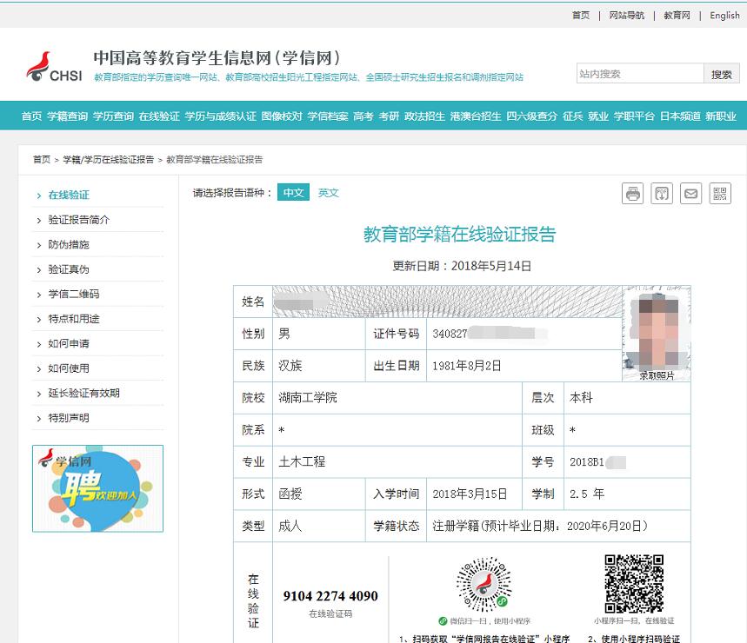The image size is (747, 643).
Task: Click 首页 in the breadcrumb
Action: [x=42, y=159]
